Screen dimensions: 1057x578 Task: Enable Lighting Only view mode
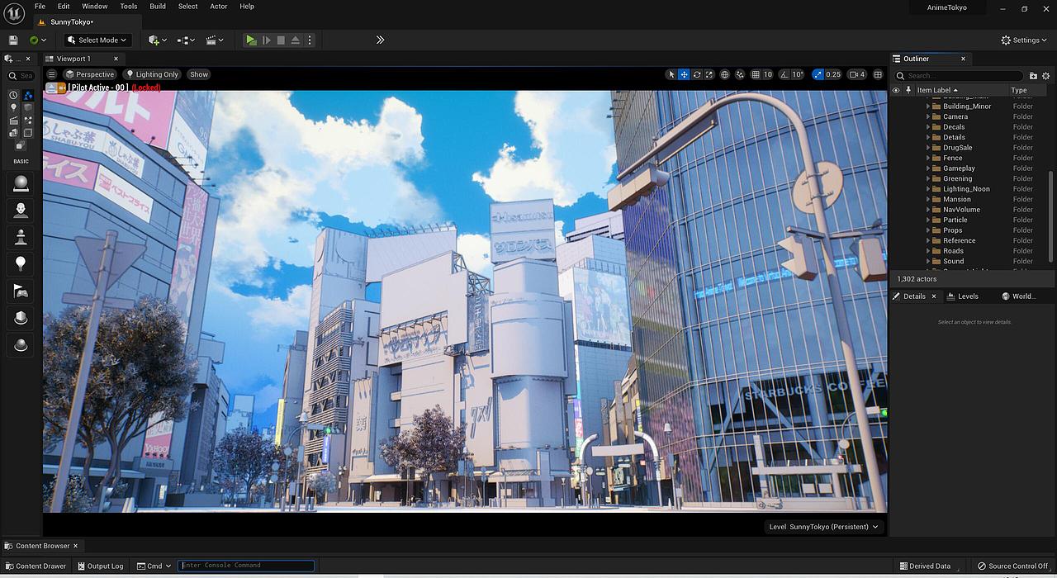[151, 74]
